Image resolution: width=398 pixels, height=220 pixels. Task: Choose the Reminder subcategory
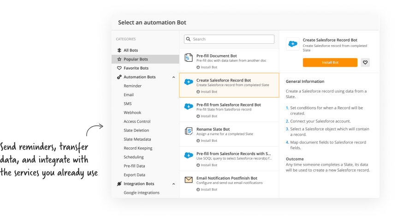click(x=132, y=86)
